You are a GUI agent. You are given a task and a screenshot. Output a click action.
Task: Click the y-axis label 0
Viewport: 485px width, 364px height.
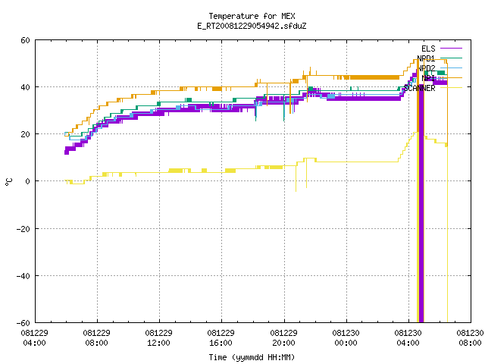(x=28, y=181)
